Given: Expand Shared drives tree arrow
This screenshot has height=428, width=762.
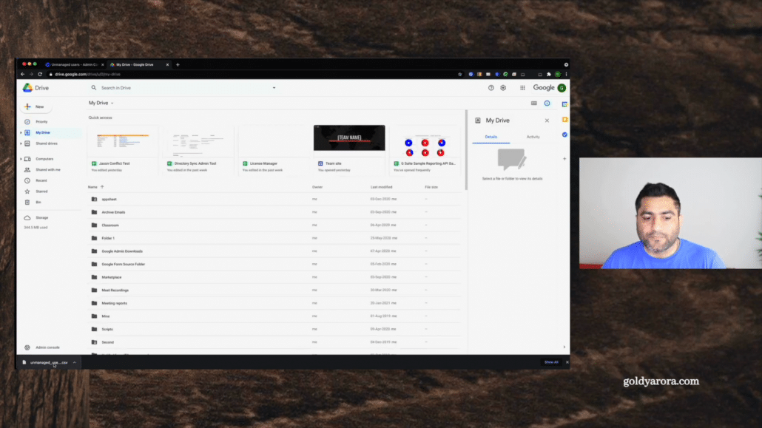Looking at the screenshot, I should click(21, 143).
